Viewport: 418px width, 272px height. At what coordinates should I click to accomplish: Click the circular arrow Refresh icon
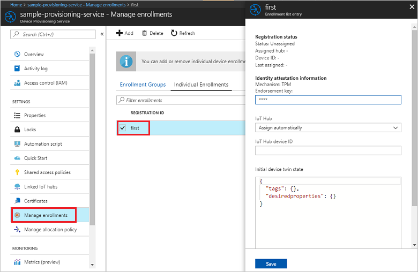coord(174,33)
